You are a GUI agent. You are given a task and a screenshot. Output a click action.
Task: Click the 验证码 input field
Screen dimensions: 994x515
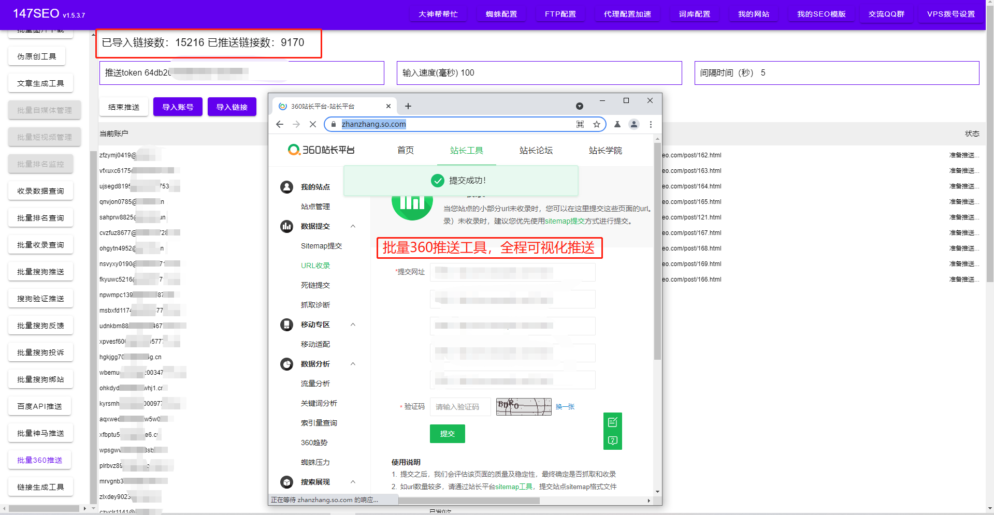(460, 407)
